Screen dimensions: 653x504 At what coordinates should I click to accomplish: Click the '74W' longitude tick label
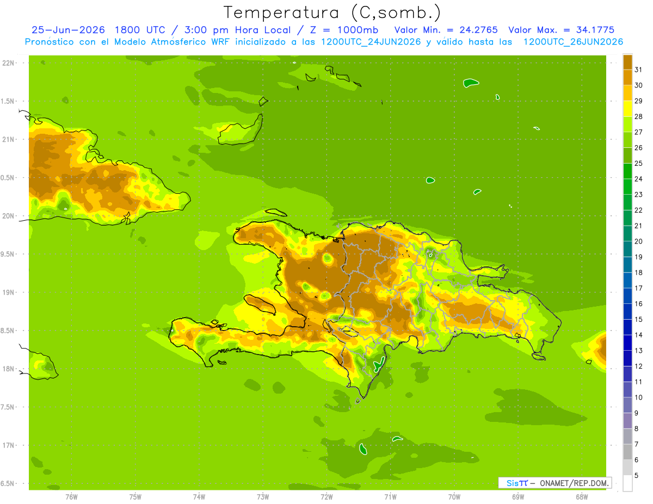[x=199, y=496]
